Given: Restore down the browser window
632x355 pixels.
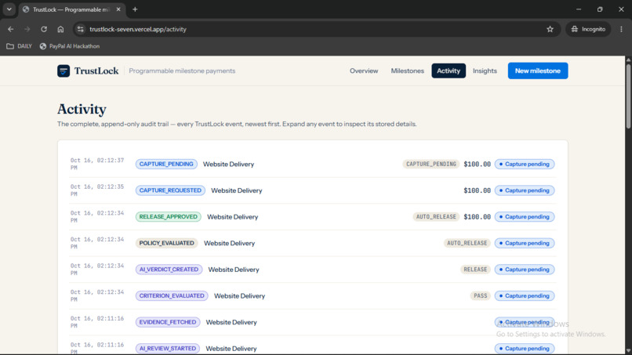Looking at the screenshot, I should coord(600,9).
